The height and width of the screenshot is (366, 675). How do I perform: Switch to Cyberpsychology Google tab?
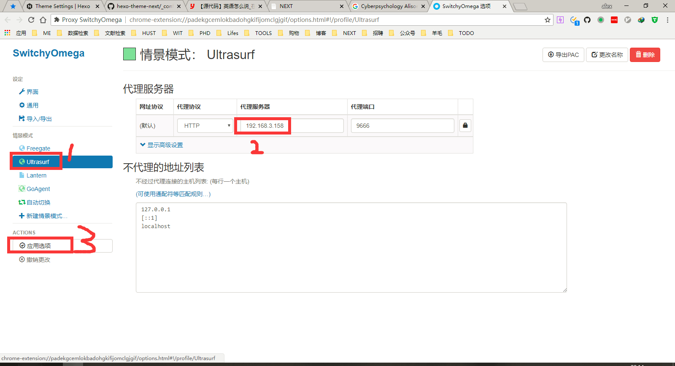[388, 6]
